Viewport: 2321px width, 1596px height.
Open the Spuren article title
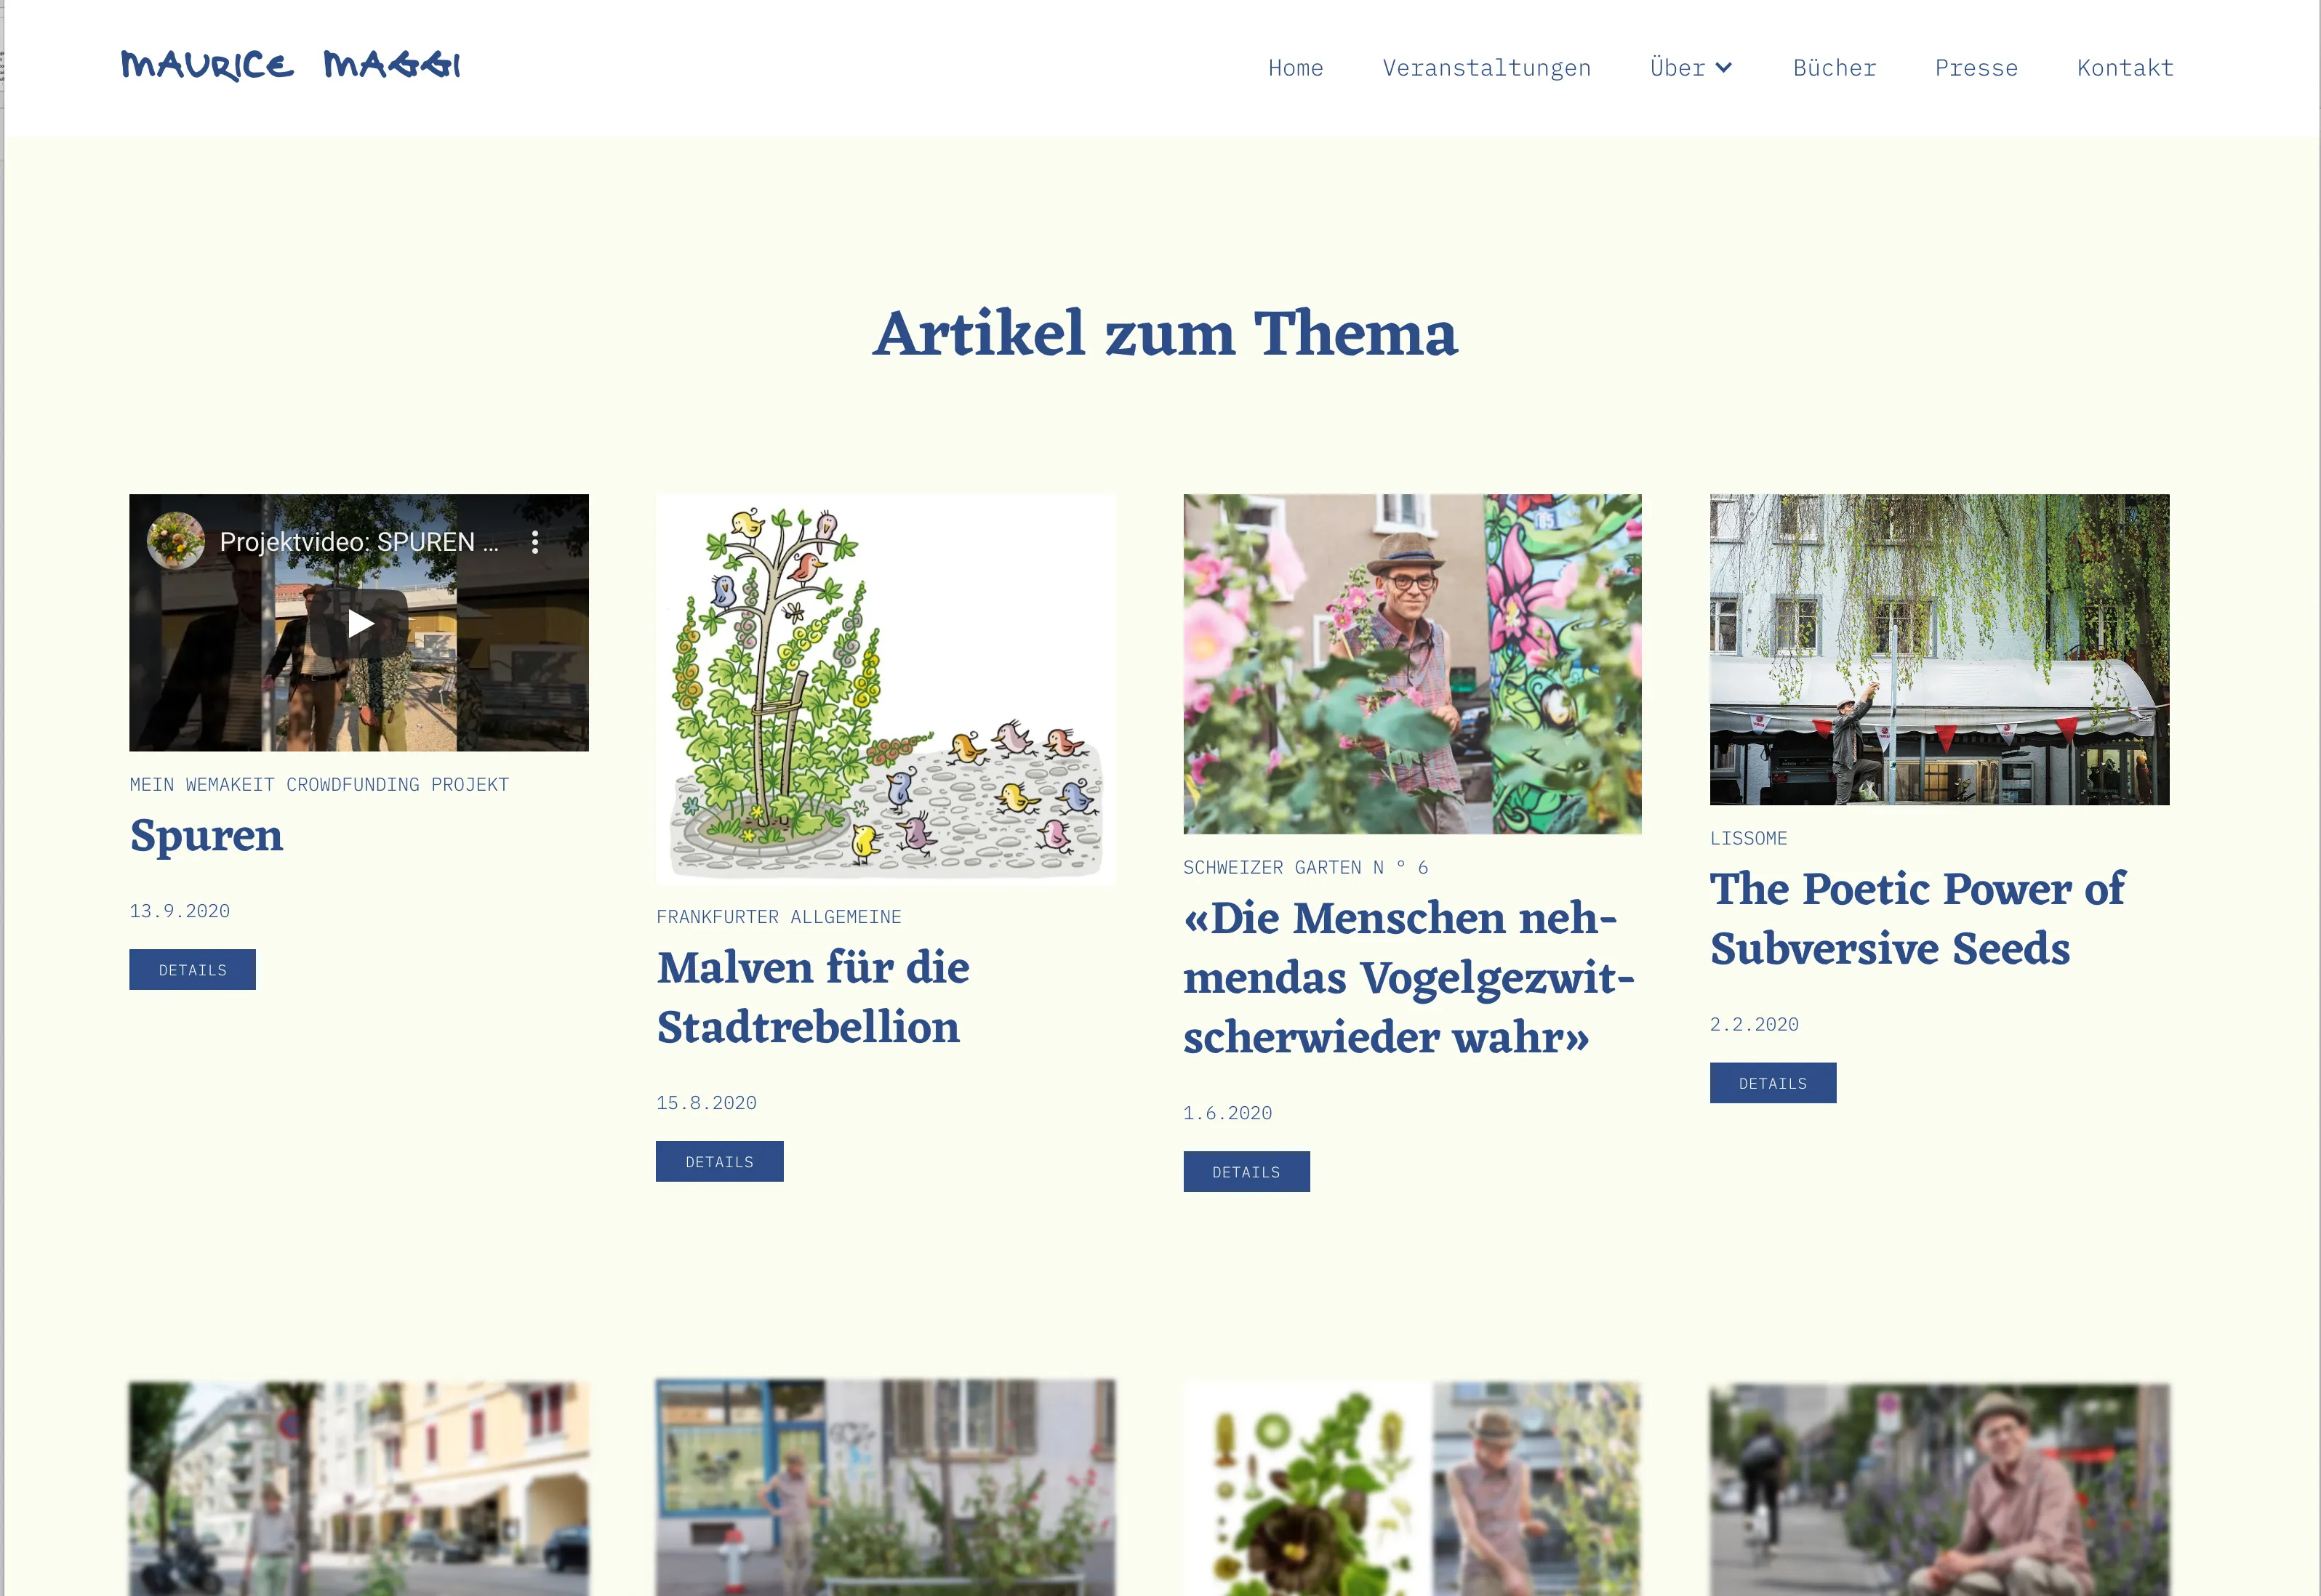coord(207,836)
